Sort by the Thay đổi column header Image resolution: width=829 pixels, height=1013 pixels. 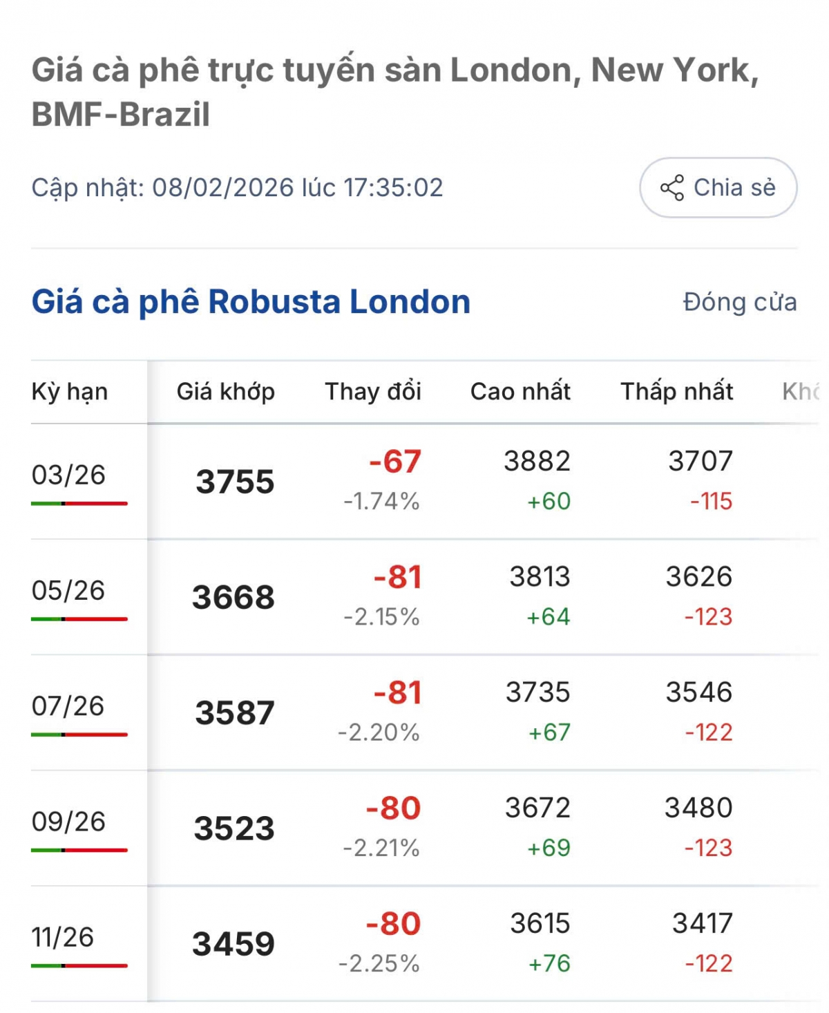(373, 392)
